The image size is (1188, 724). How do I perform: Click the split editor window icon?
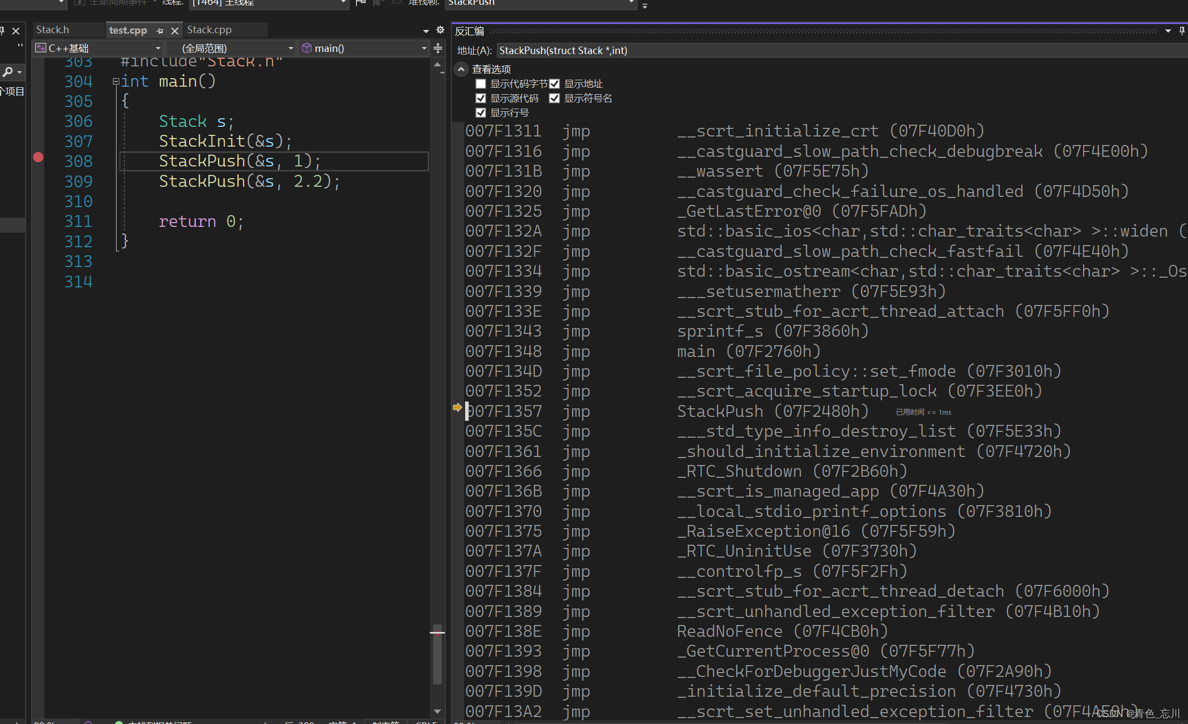(438, 49)
